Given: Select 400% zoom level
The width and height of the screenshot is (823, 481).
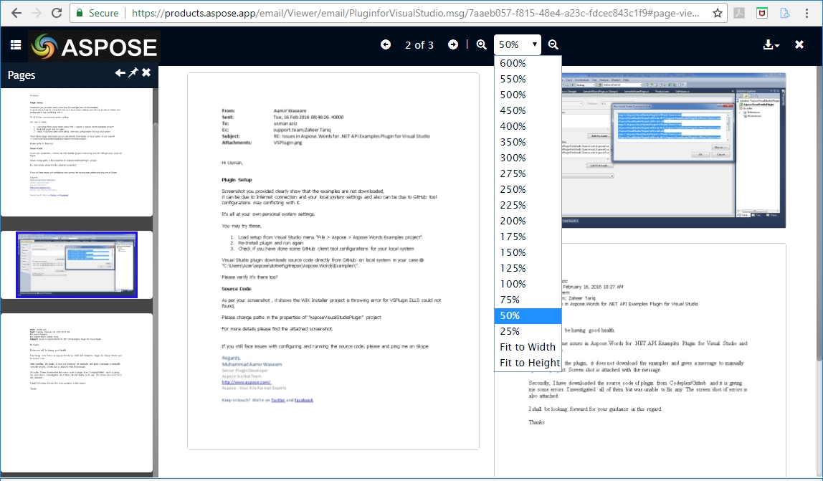Looking at the screenshot, I should point(528,126).
